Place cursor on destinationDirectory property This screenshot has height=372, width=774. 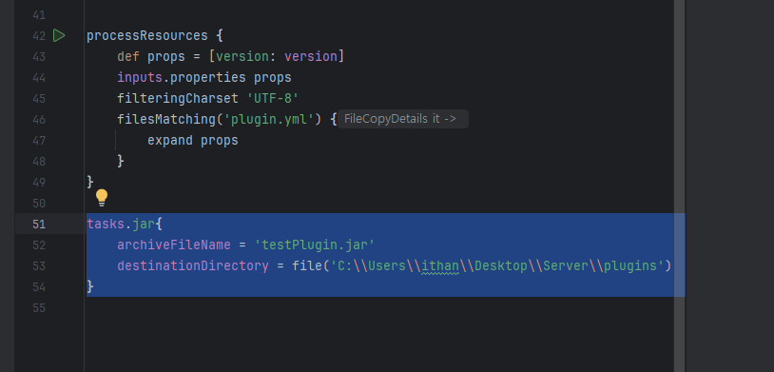coord(192,266)
